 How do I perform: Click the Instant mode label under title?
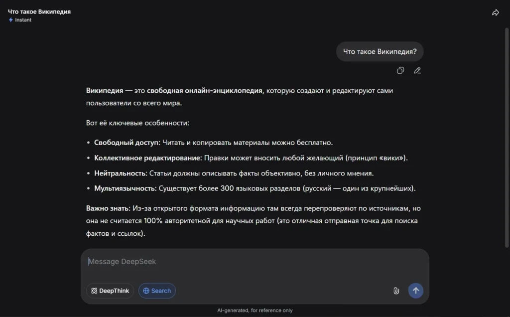point(23,20)
